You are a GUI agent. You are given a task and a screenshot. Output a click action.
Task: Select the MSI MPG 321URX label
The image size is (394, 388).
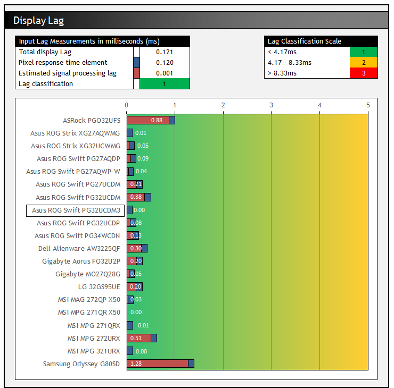pos(94,351)
